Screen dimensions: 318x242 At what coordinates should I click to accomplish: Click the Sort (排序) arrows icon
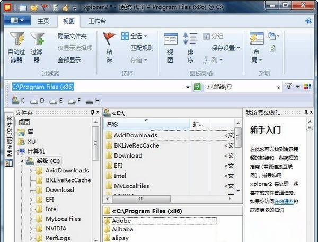tap(190, 39)
